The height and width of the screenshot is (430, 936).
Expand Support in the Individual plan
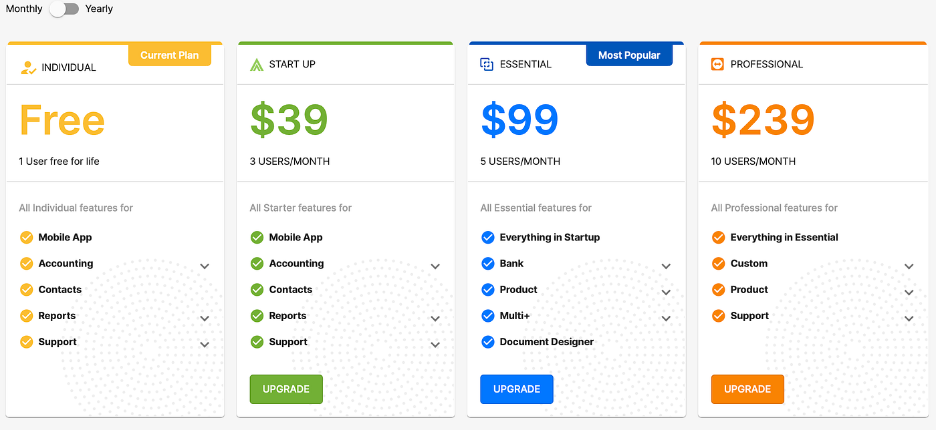[205, 345]
